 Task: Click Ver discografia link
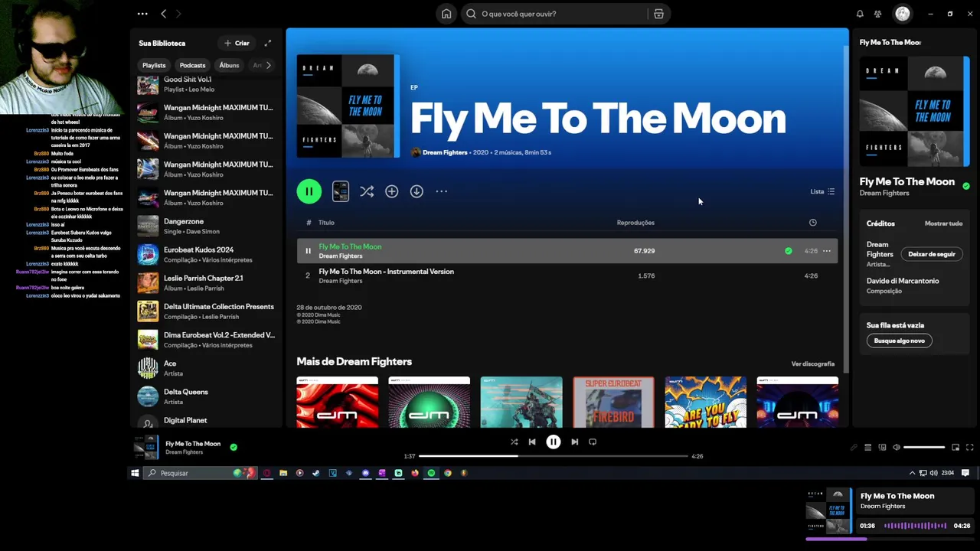pyautogui.click(x=812, y=364)
